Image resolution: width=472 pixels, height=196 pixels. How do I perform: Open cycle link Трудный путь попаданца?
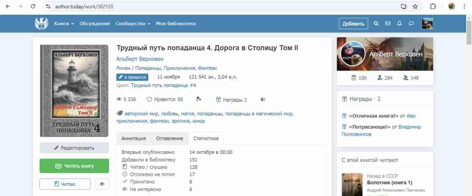160,85
